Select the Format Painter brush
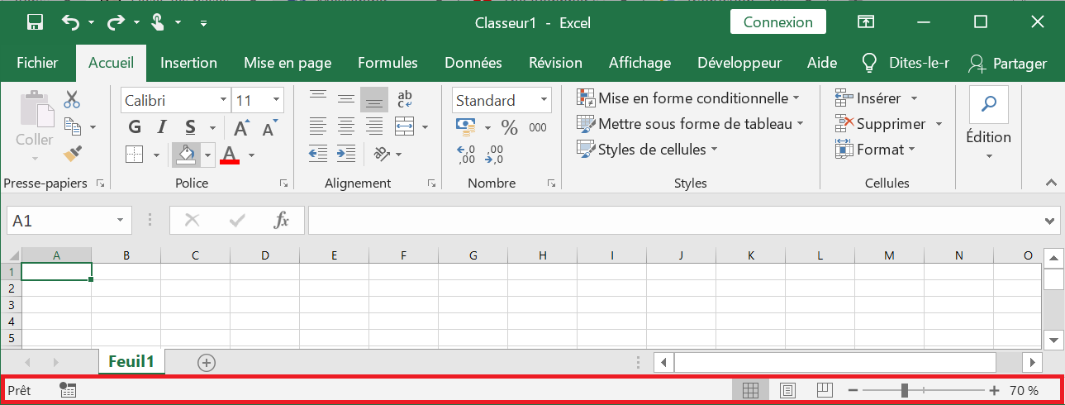Viewport: 1065px width, 405px height. (x=72, y=153)
